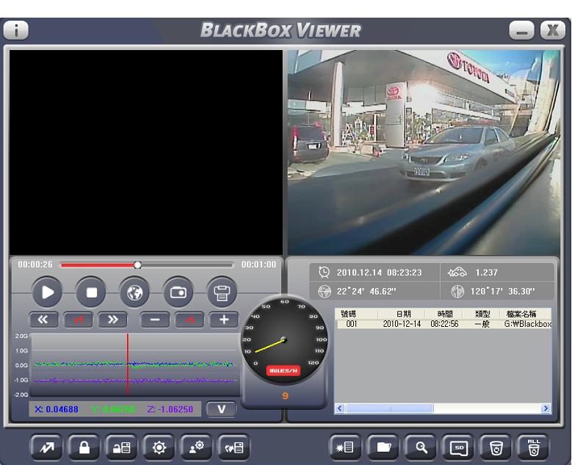Viewport: 572px width, 465px height.
Task: Click the playback progress slider handle
Action: [137, 264]
